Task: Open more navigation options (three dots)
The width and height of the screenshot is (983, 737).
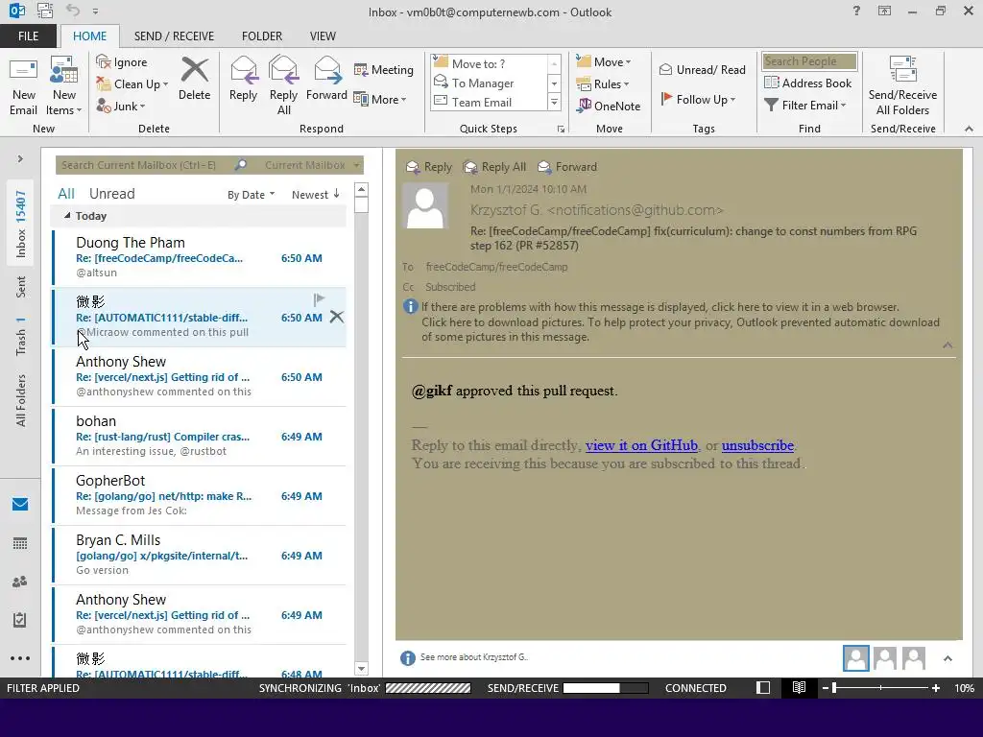Action: (x=20, y=658)
